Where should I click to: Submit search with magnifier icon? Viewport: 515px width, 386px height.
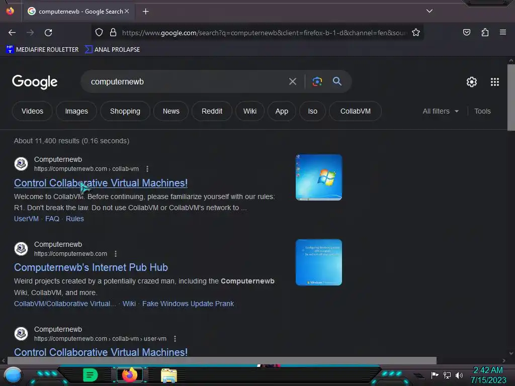(337, 81)
